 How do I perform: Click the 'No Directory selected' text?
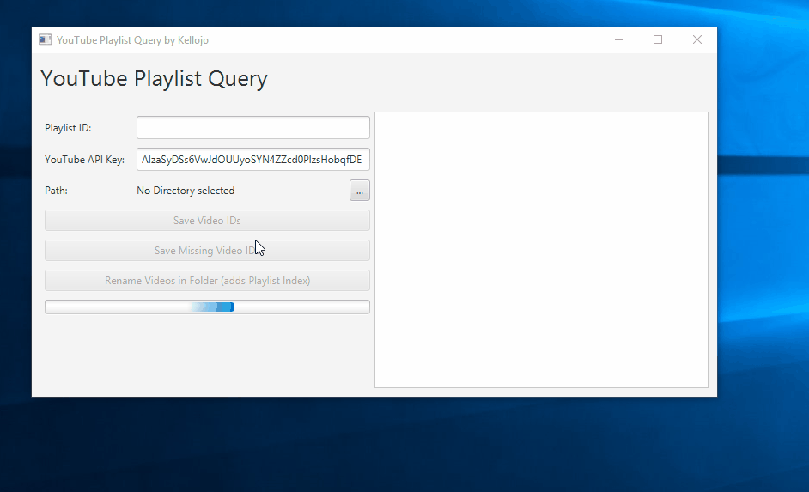186,191
